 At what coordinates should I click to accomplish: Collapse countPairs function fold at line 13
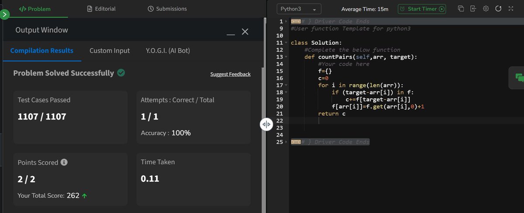coord(286,57)
